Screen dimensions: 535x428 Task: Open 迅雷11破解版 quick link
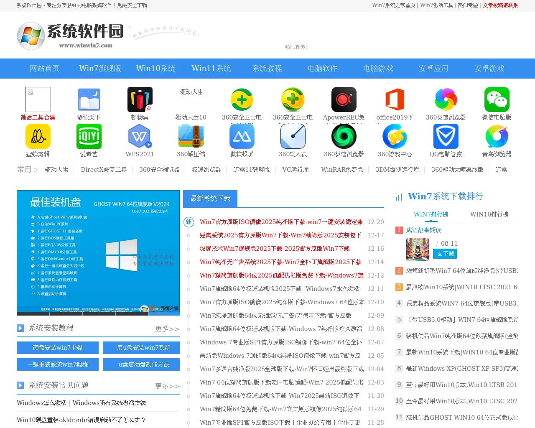(x=252, y=170)
